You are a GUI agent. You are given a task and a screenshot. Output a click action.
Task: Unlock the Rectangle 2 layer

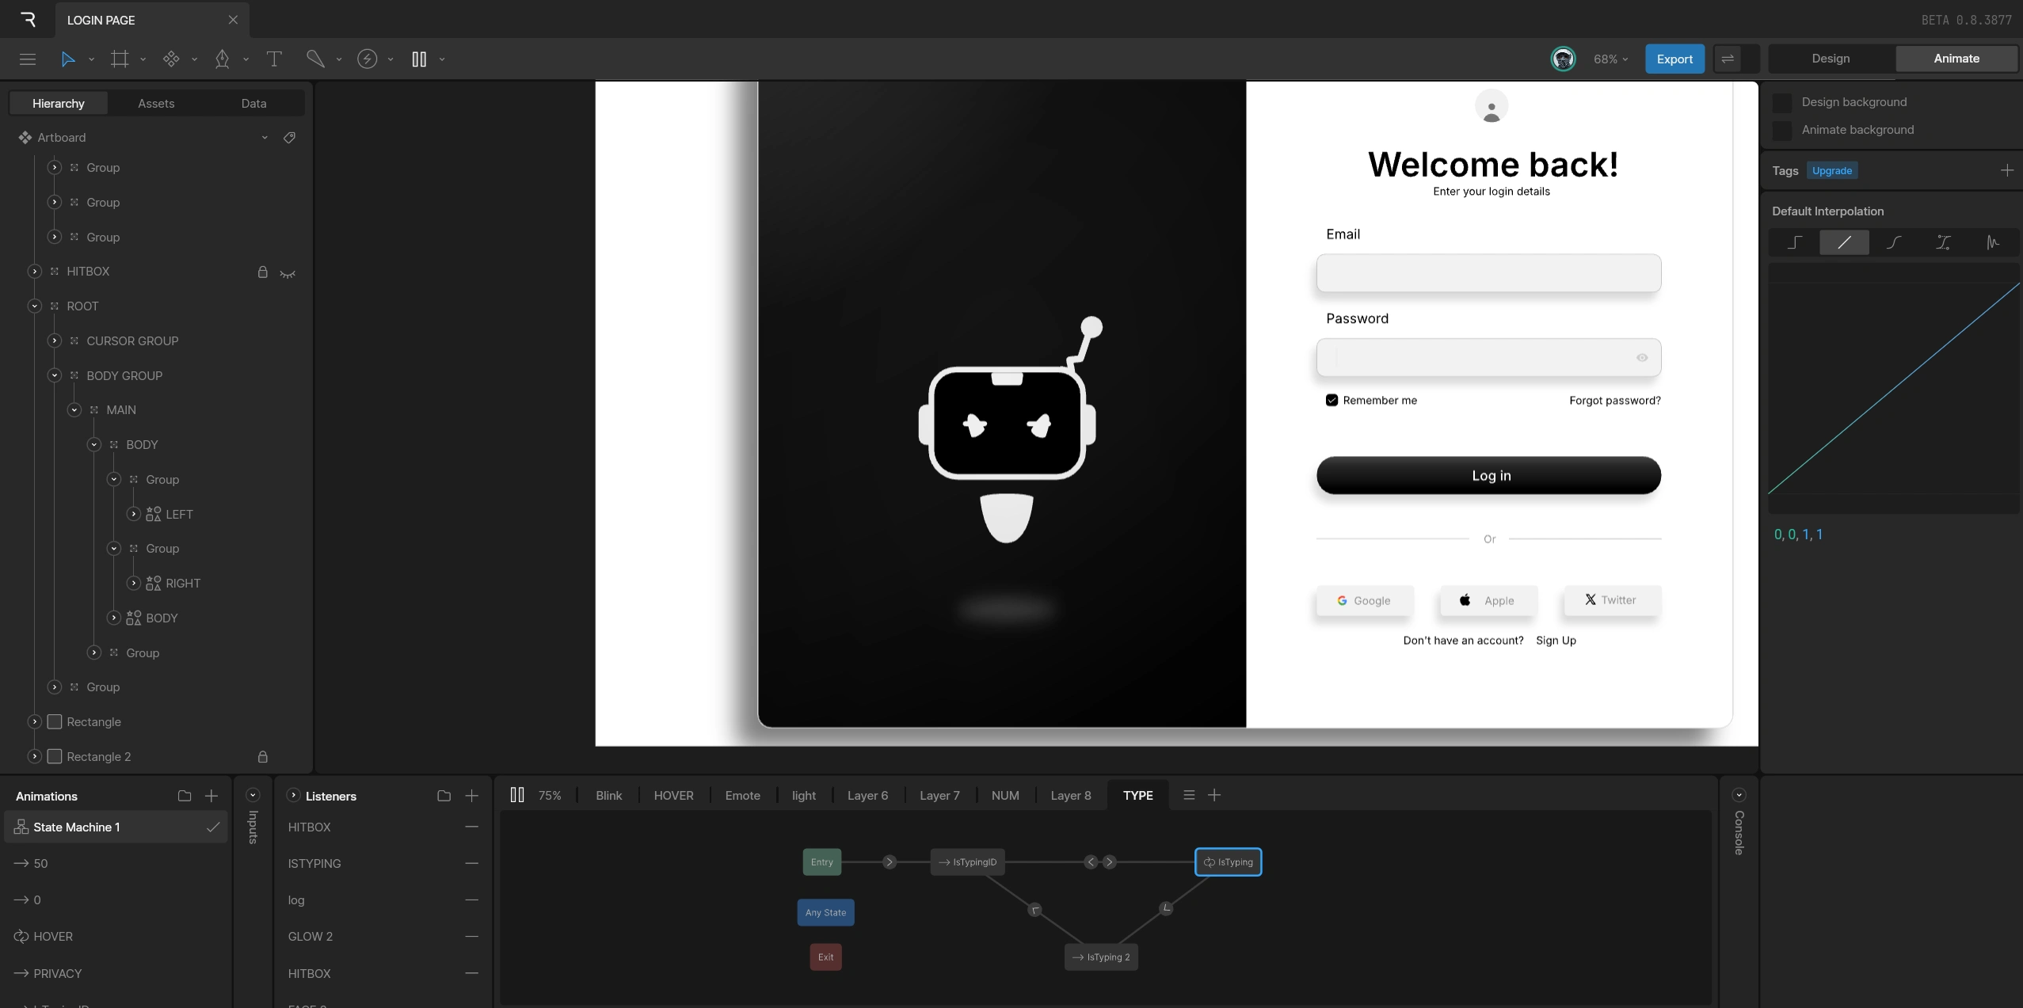[x=263, y=757]
